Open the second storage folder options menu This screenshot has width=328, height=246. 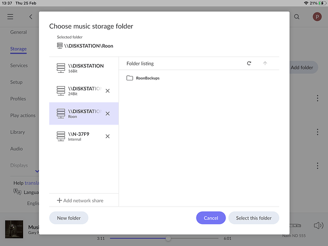pyautogui.click(x=318, y=132)
